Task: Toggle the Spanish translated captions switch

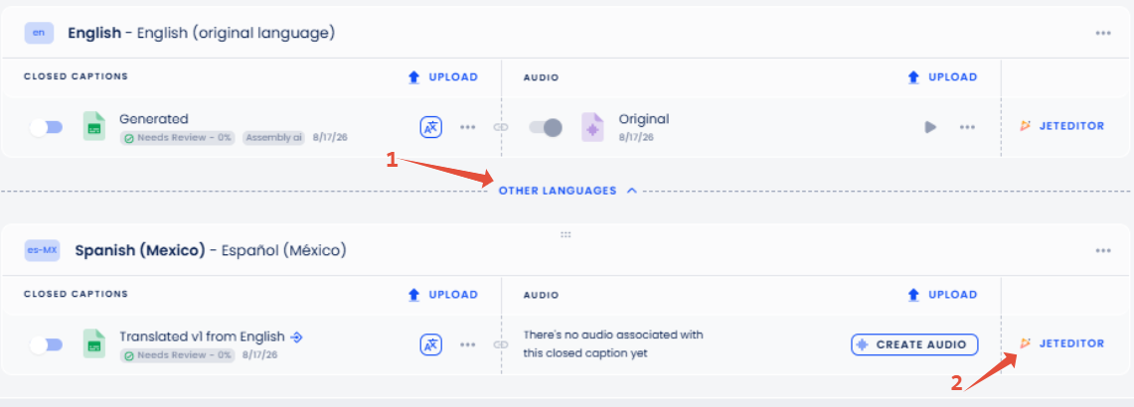Action: pos(46,345)
